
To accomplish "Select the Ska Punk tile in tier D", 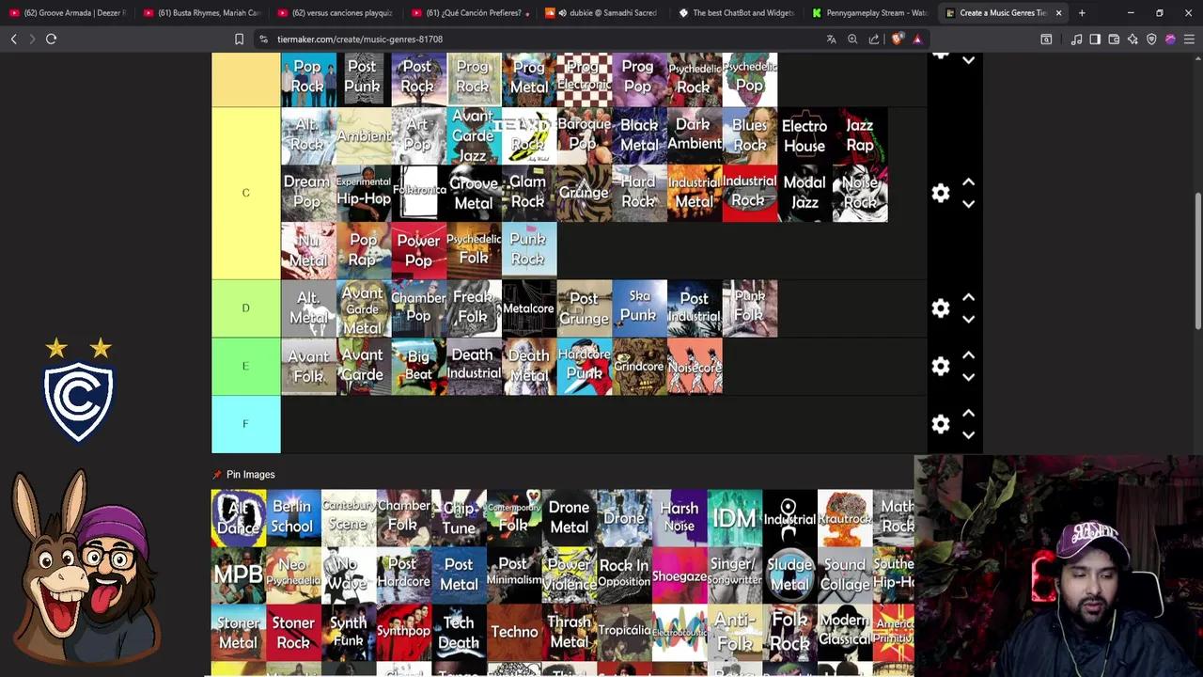I will (639, 308).
